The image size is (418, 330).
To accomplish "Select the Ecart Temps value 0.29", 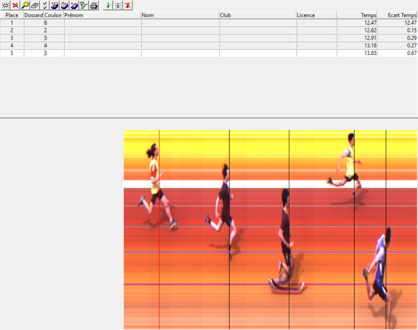I will 397,38.
